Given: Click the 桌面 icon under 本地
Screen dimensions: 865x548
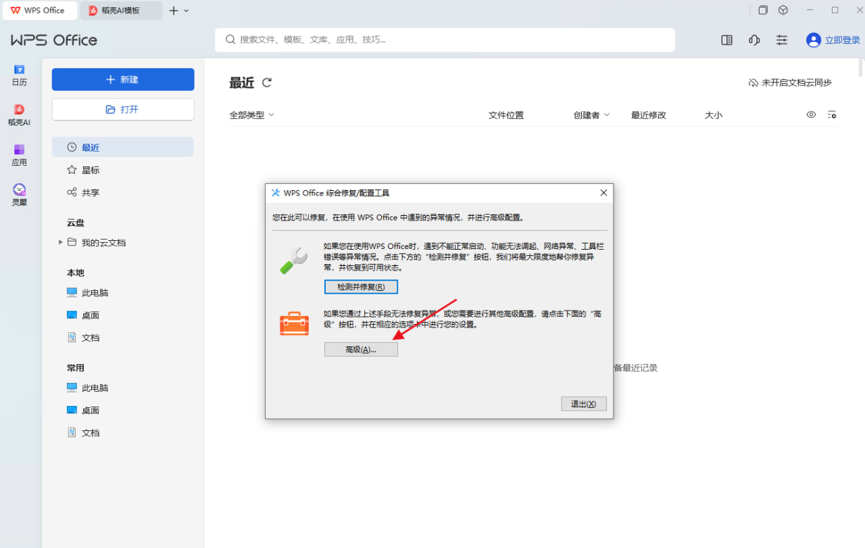Looking at the screenshot, I should [x=72, y=315].
